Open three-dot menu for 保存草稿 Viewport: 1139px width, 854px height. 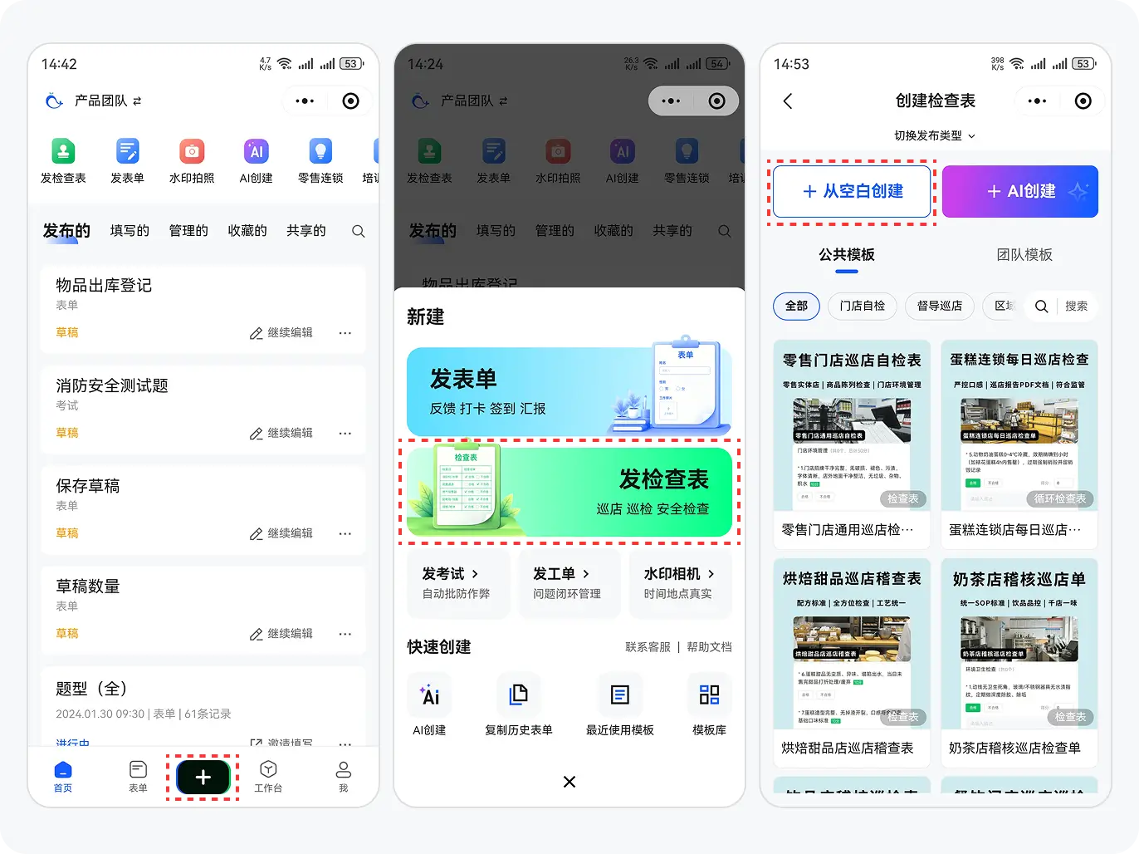[345, 534]
